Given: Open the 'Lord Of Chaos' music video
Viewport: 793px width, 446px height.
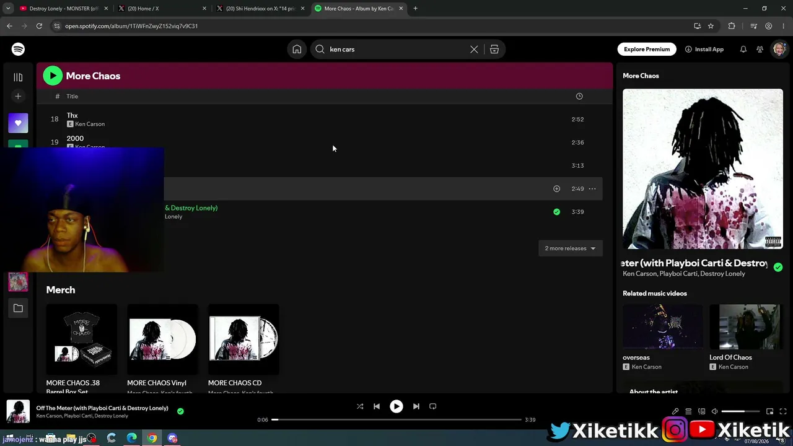Looking at the screenshot, I should coord(746,338).
